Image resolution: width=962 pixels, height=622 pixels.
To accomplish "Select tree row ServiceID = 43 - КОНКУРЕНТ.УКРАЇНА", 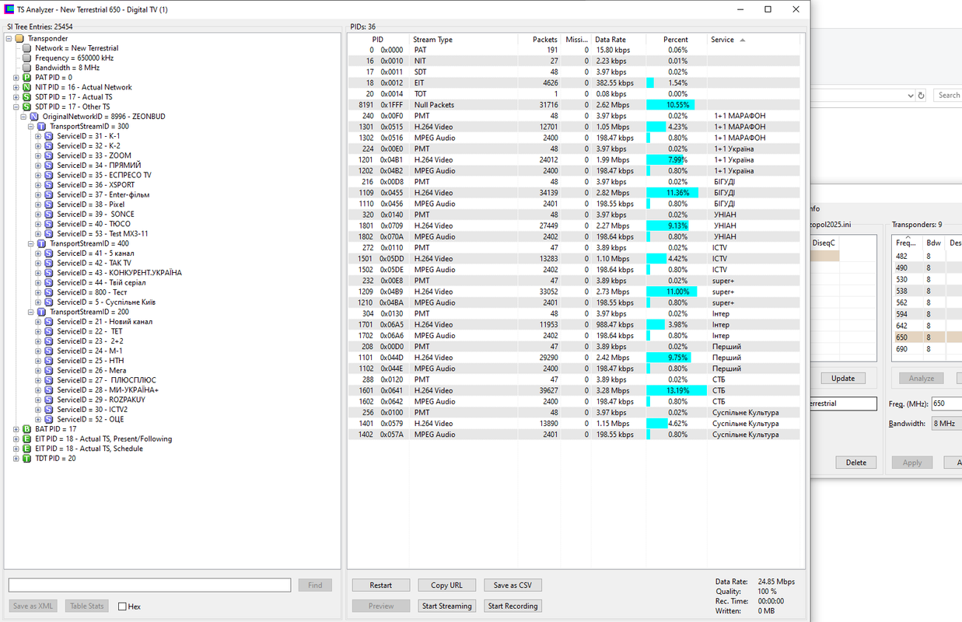I will 119,273.
